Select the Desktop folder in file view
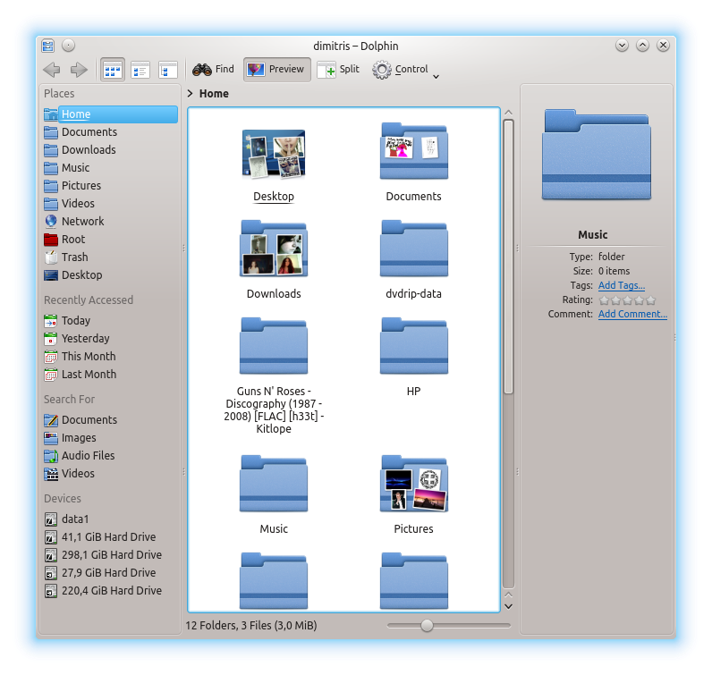The width and height of the screenshot is (712, 675). coord(274,165)
